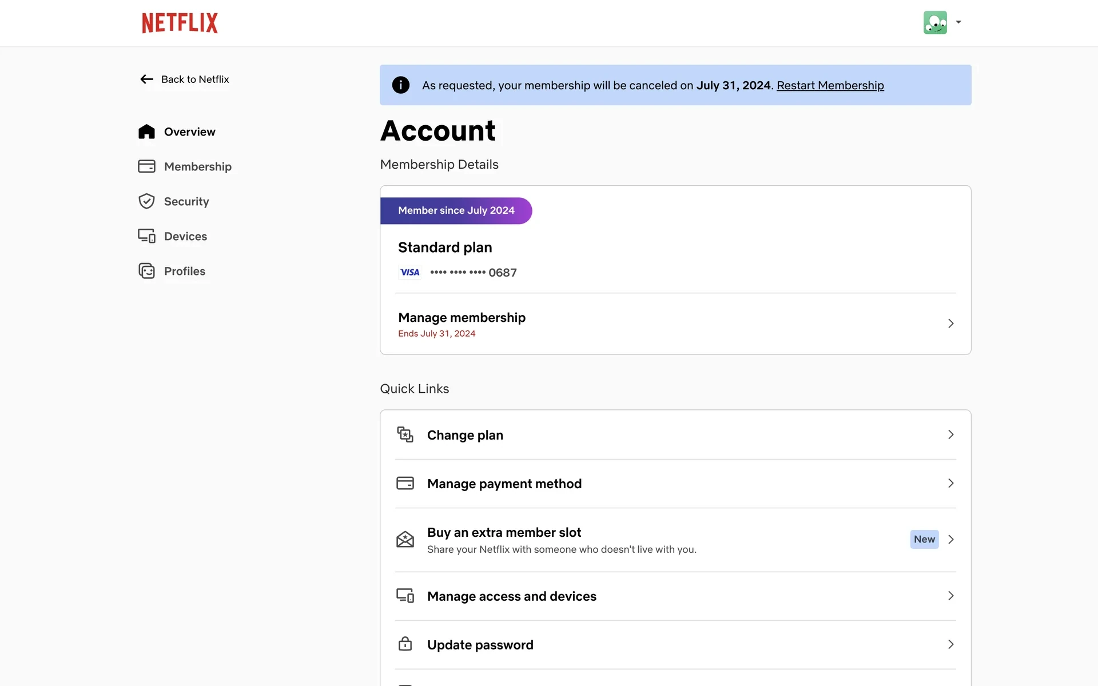Image resolution: width=1098 pixels, height=686 pixels.
Task: Click the Devices icon in sidebar
Action: click(x=146, y=236)
